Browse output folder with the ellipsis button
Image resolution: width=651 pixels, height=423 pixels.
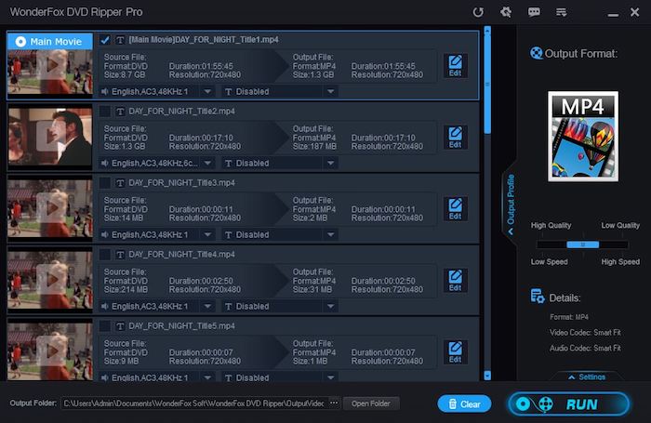tap(334, 403)
